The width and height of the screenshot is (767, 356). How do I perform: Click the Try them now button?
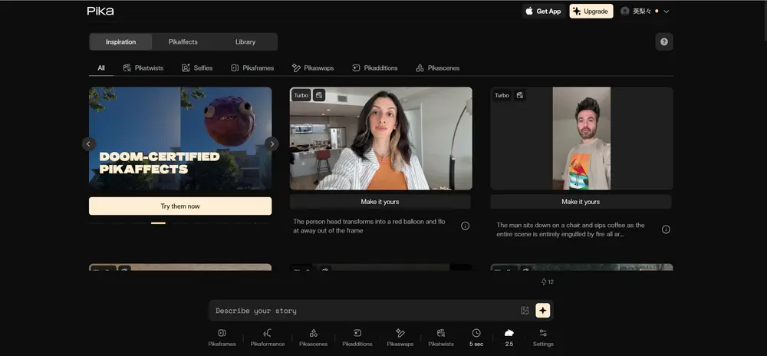coord(180,206)
